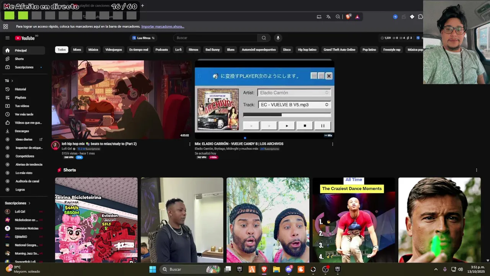Viewport: 490px width, 276px height.
Task: Select the En tiempo real chip
Action: click(x=139, y=50)
